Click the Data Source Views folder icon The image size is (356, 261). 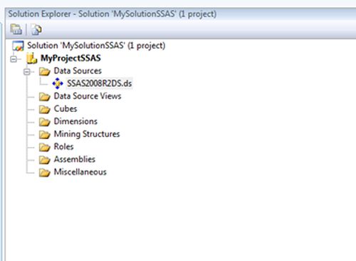coord(45,96)
